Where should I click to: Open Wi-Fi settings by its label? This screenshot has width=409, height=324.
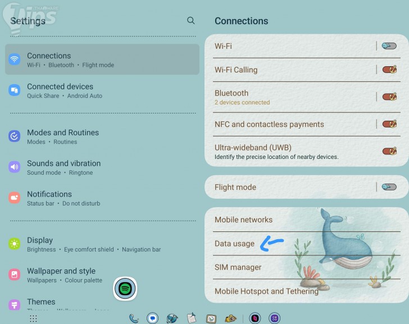coord(223,46)
